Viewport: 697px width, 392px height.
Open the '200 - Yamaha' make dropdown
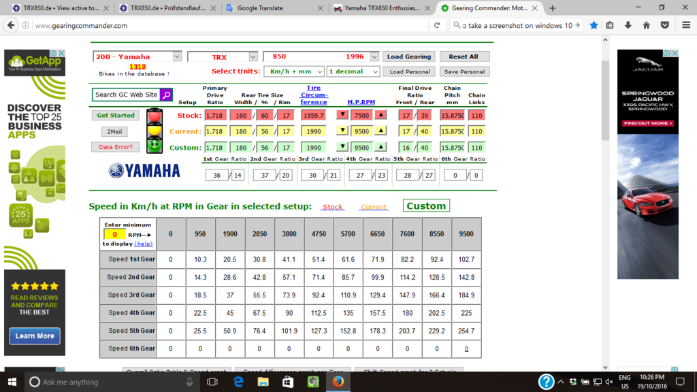pyautogui.click(x=177, y=57)
